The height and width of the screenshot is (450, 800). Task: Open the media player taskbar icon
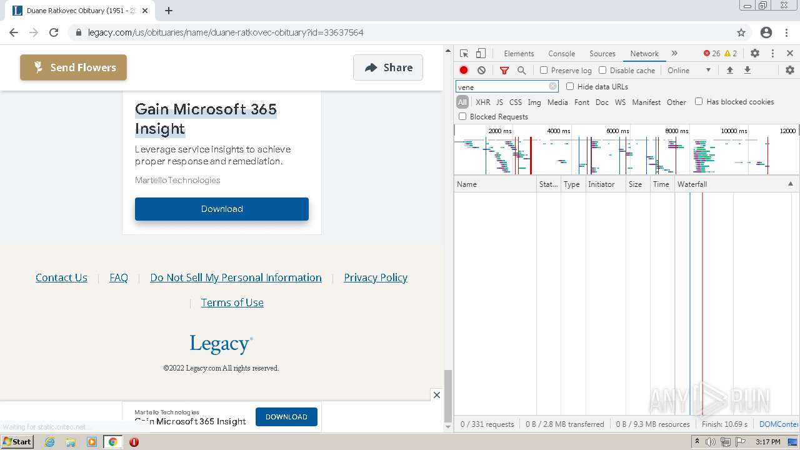92,442
